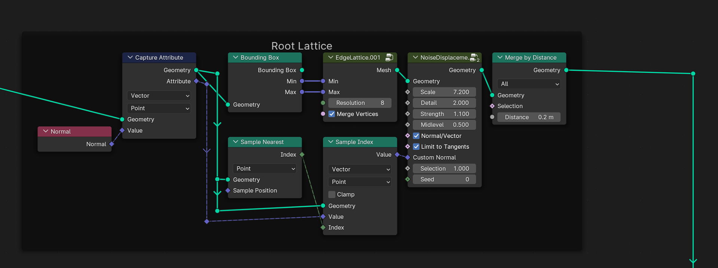Click the NoiseDisplacement Seed input socket
The width and height of the screenshot is (718, 268).
[408, 179]
